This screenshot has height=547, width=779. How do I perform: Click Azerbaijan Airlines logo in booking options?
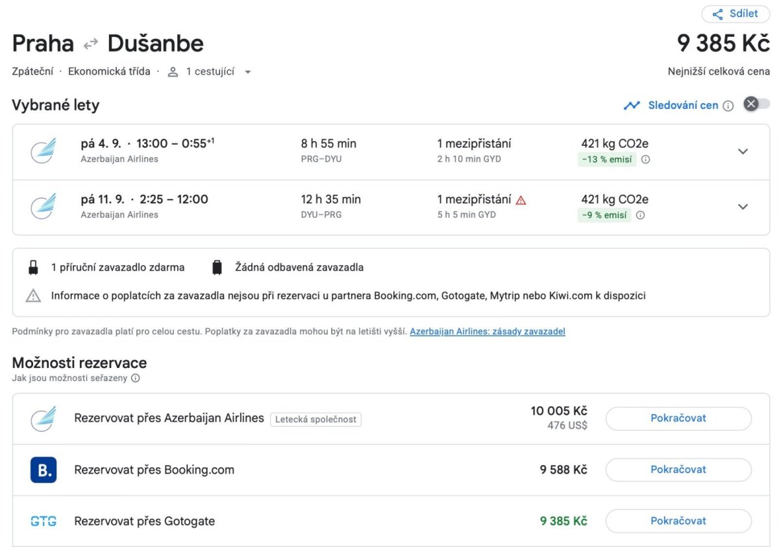(43, 419)
